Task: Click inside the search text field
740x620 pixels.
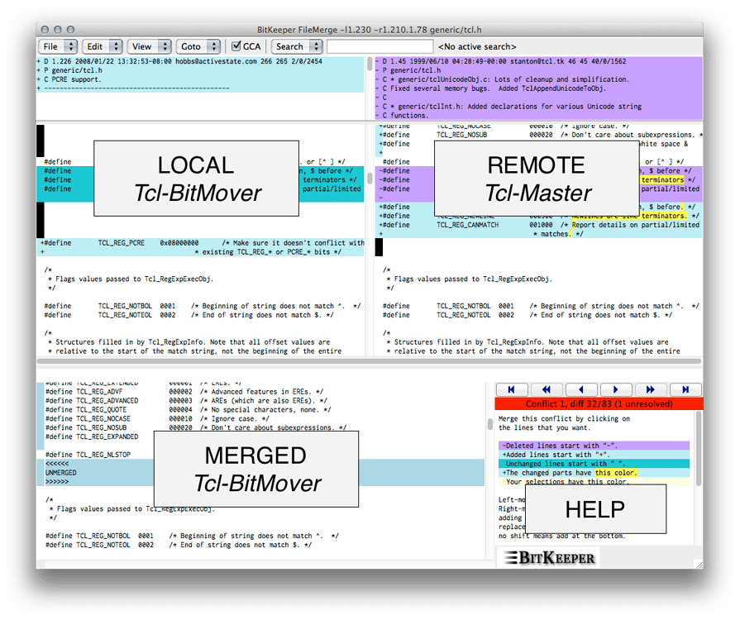Action: click(x=380, y=46)
